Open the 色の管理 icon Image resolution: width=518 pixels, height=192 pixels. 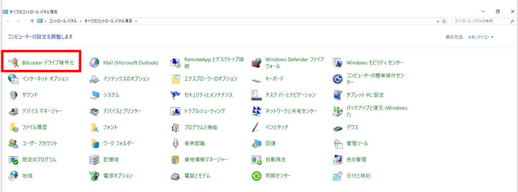(x=338, y=160)
